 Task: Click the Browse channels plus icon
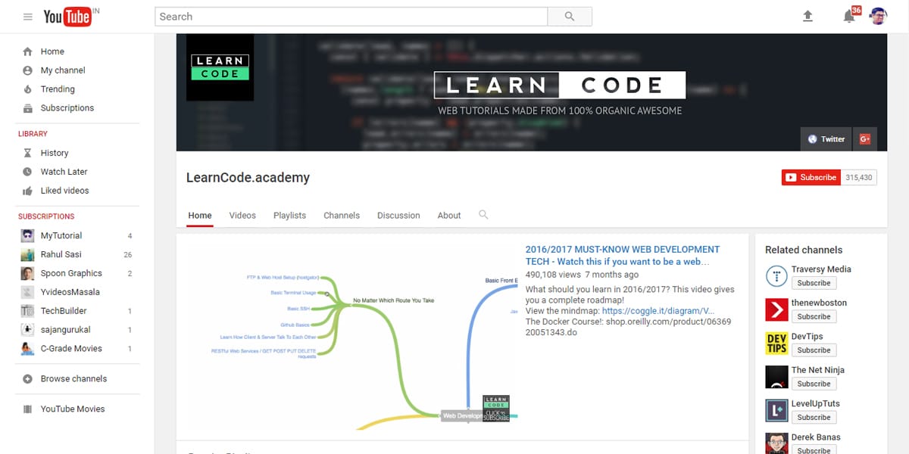(x=28, y=379)
